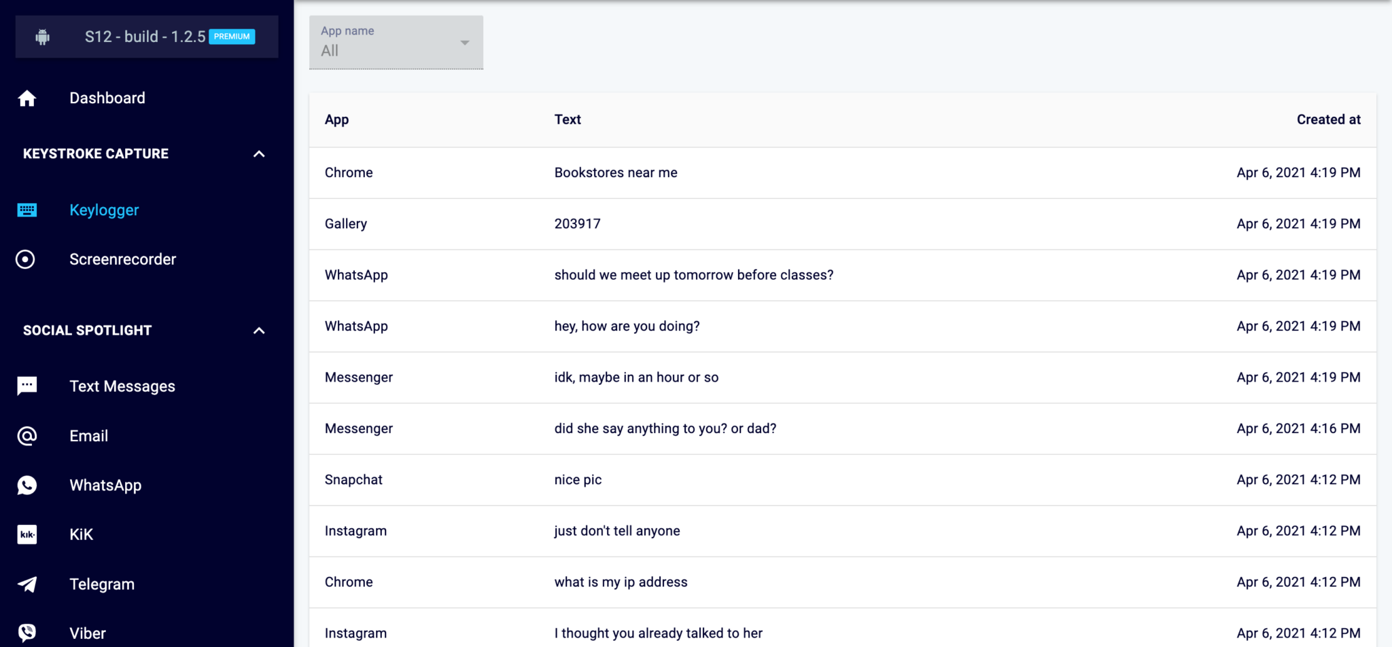Sort the table by Created at column
The image size is (1392, 647).
(1329, 119)
